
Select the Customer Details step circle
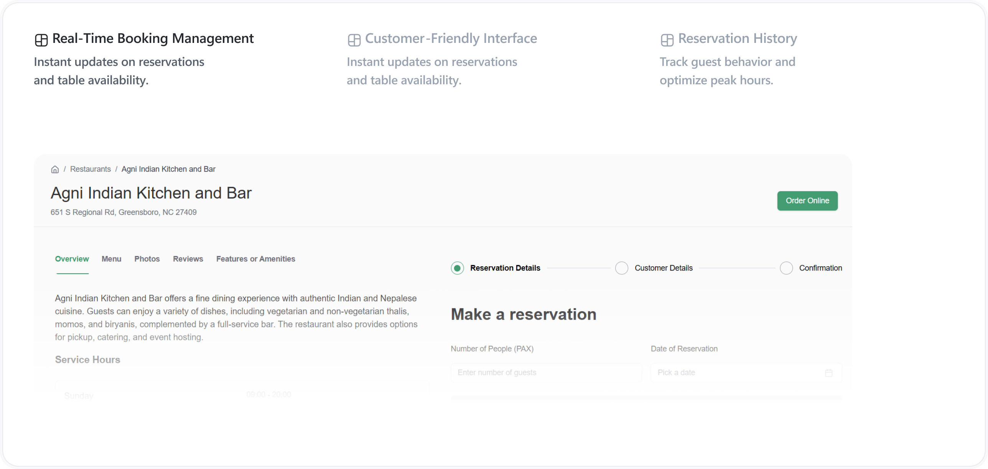(x=621, y=268)
